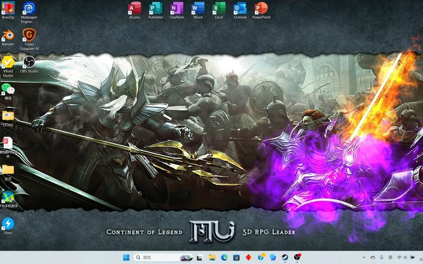Launch OBS Studio from the desktop

29,64
